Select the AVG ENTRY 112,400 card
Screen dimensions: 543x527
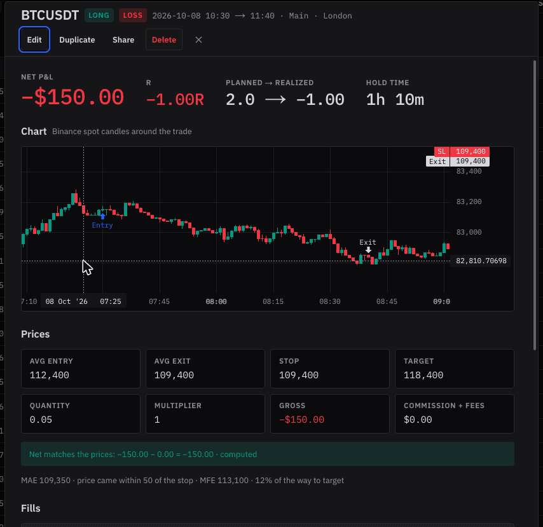coord(81,369)
